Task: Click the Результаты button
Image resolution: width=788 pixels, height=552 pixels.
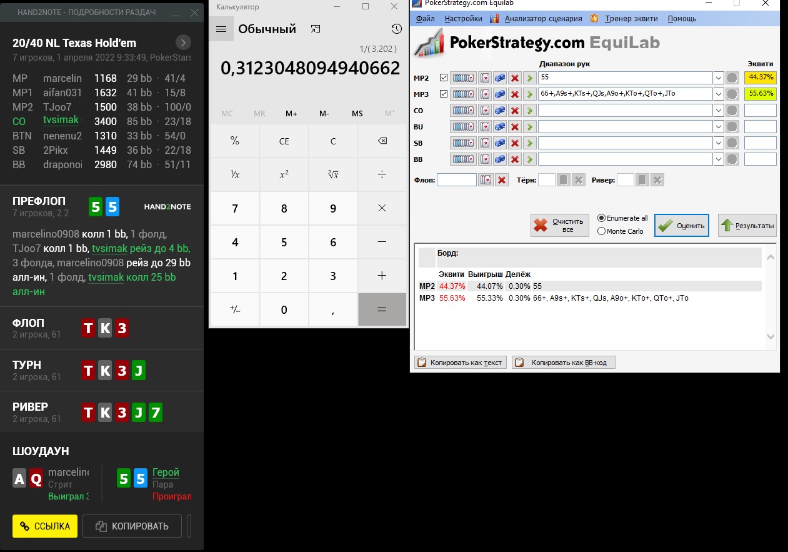Action: pyautogui.click(x=747, y=225)
